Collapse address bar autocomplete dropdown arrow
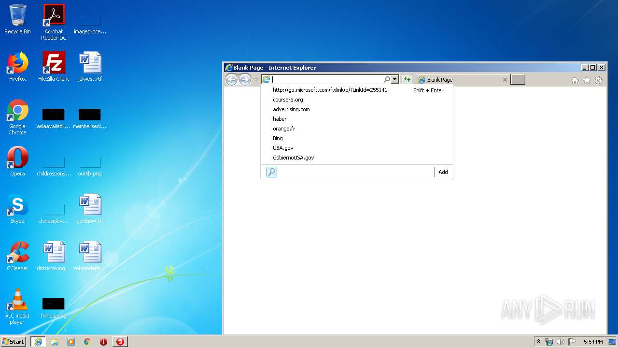The height and width of the screenshot is (348, 618). click(395, 80)
